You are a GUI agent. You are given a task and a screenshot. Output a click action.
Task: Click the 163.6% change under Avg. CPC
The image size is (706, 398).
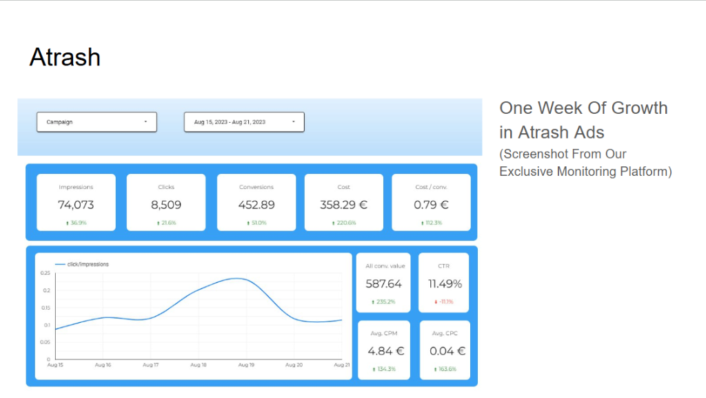tap(445, 369)
